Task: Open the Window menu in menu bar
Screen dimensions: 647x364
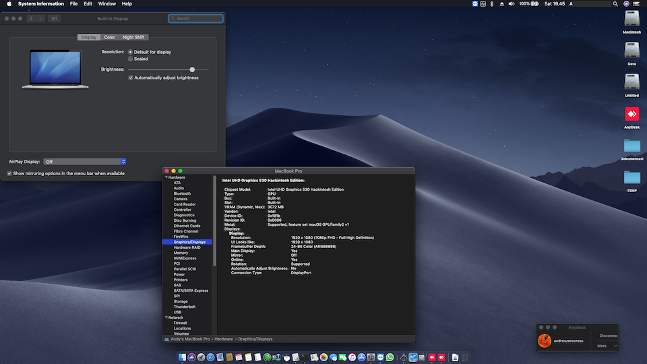Action: click(x=107, y=4)
